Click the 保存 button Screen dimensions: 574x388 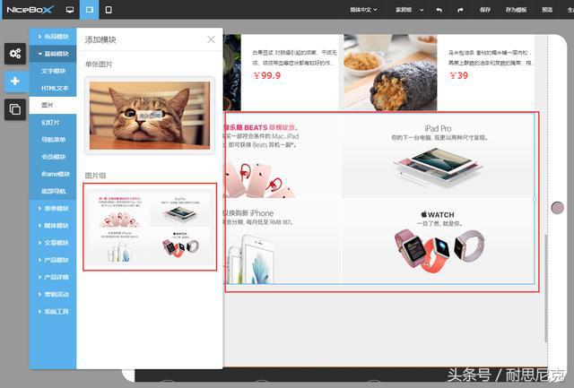click(x=485, y=10)
